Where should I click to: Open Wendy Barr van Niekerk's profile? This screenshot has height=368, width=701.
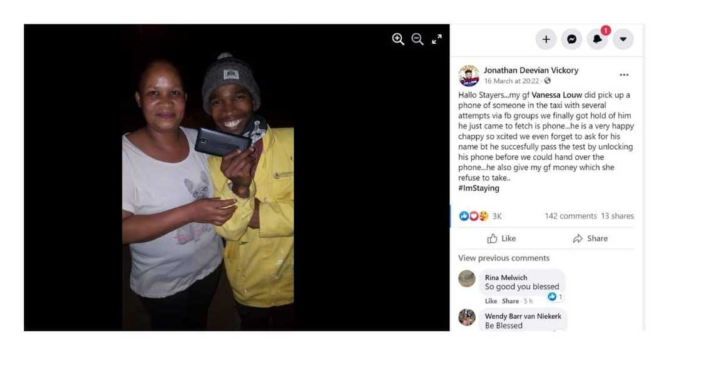pyautogui.click(x=523, y=316)
